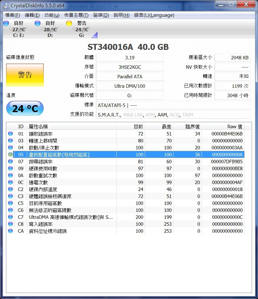Click the 最差 column header

(x=159, y=126)
